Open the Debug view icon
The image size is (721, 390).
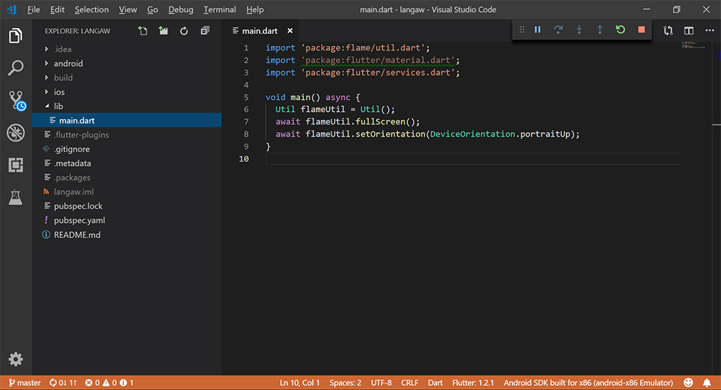tap(15, 133)
